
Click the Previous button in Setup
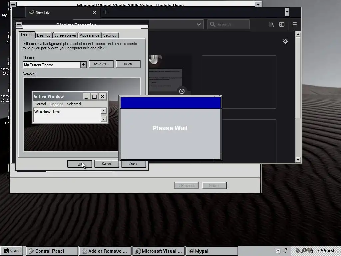(186, 186)
